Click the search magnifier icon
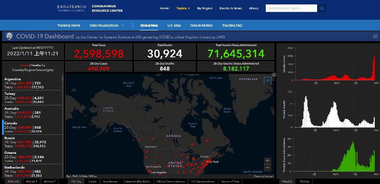This screenshot has width=380, height=184. (x=322, y=8)
